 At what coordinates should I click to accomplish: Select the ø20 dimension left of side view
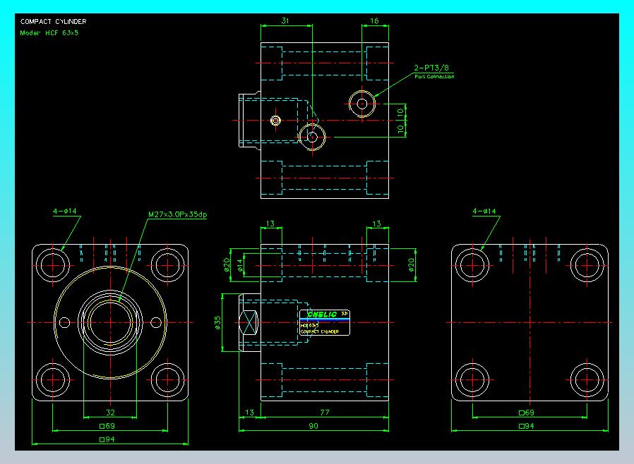pyautogui.click(x=227, y=265)
